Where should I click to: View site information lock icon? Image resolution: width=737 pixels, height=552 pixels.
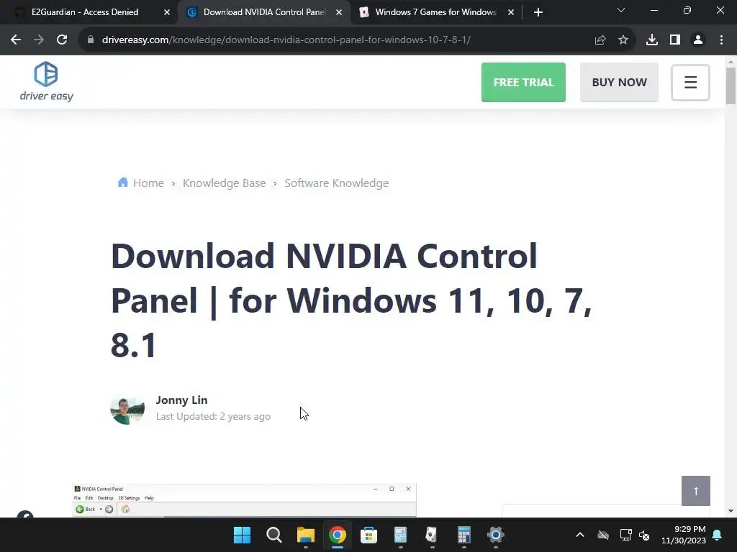91,40
